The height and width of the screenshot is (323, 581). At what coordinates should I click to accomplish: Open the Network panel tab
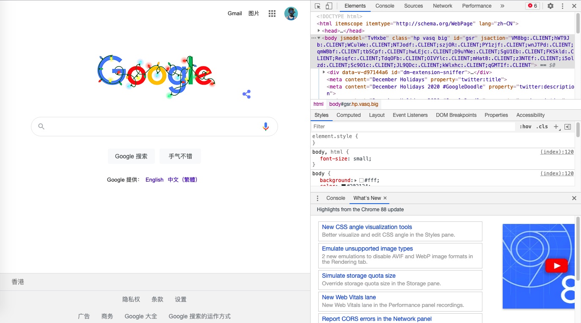442,6
